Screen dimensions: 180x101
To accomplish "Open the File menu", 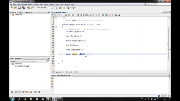I will [x=11, y=4].
